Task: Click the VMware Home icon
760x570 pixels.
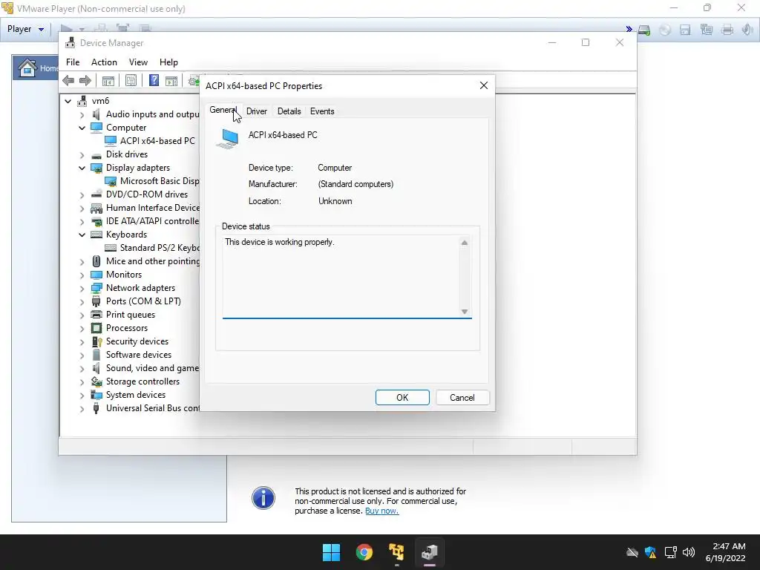Action: point(27,68)
